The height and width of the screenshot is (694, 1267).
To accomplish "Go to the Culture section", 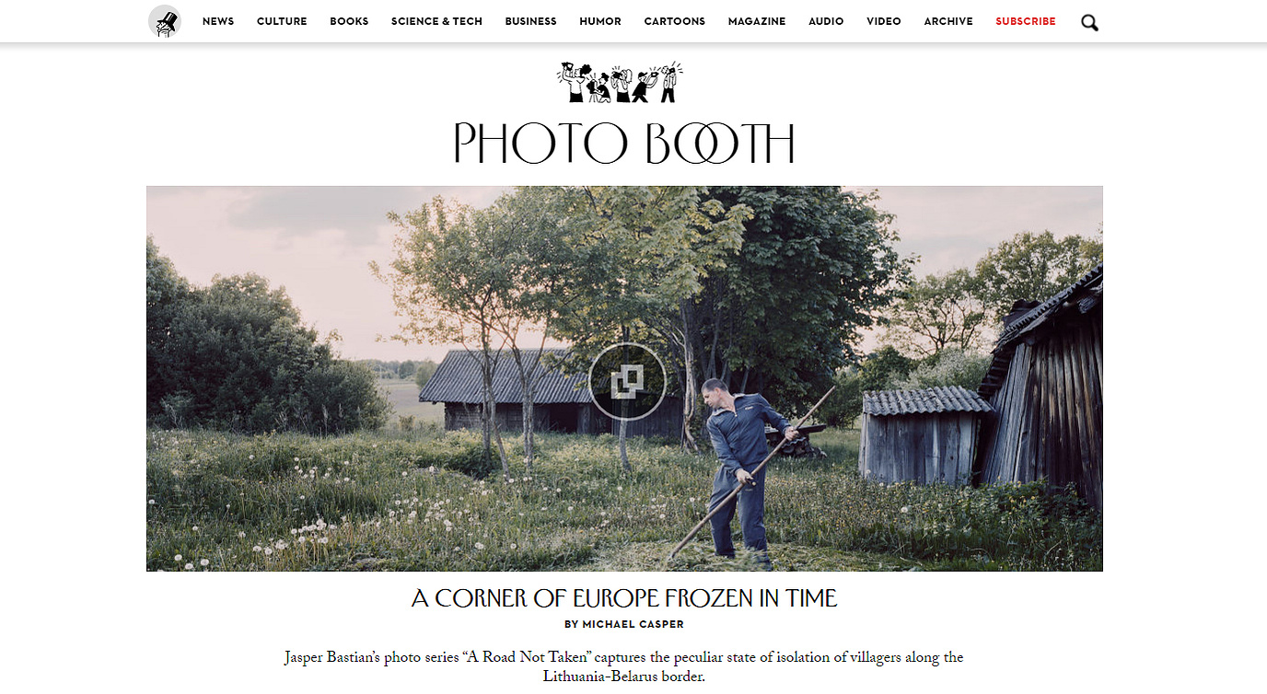I will tap(282, 21).
